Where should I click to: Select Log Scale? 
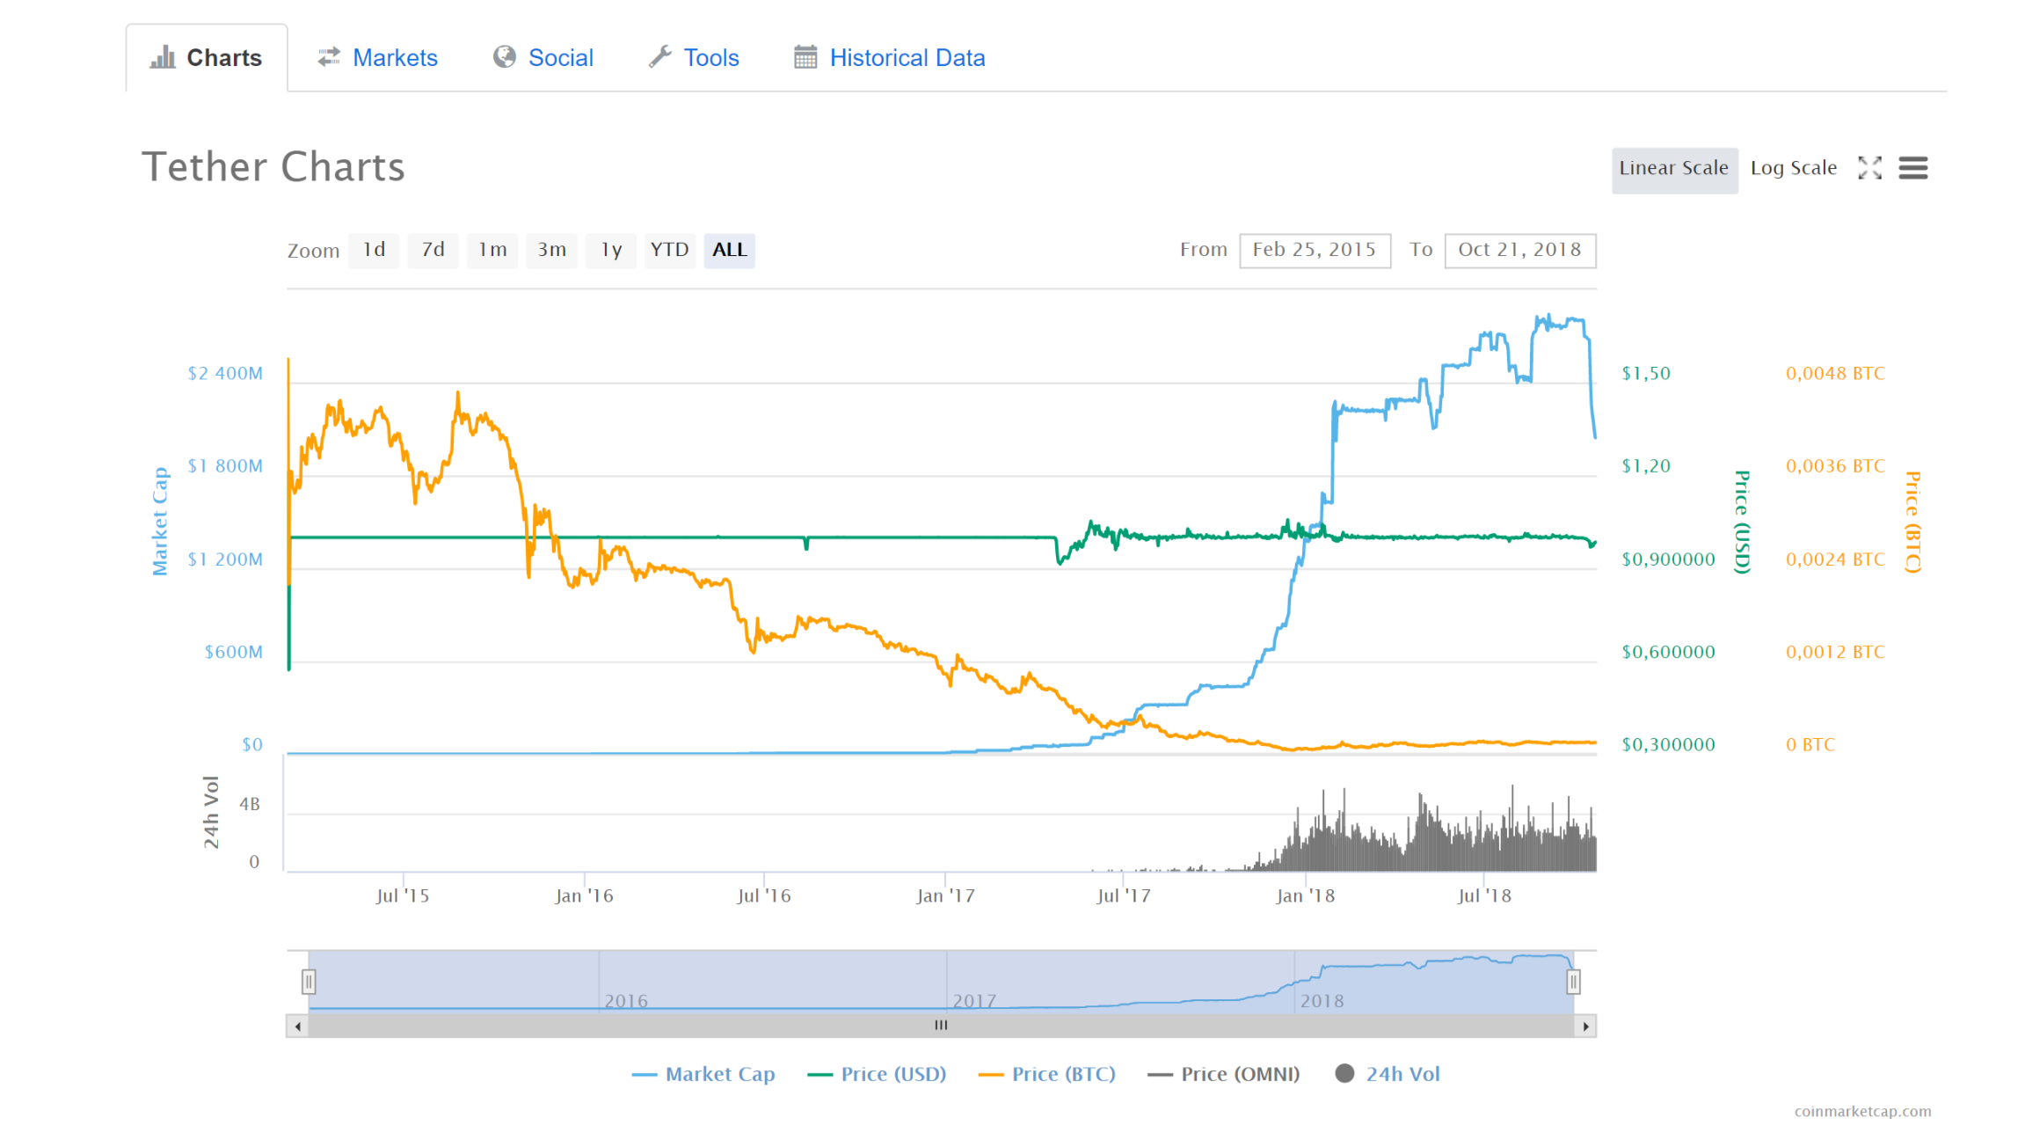1794,168
